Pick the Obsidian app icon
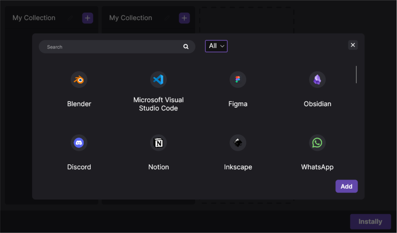This screenshot has width=397, height=233. pos(317,79)
